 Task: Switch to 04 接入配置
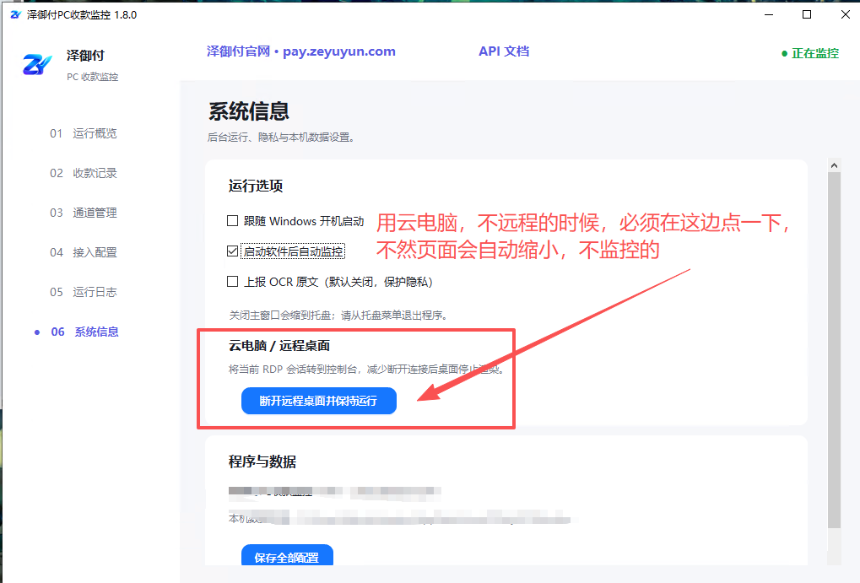84,252
